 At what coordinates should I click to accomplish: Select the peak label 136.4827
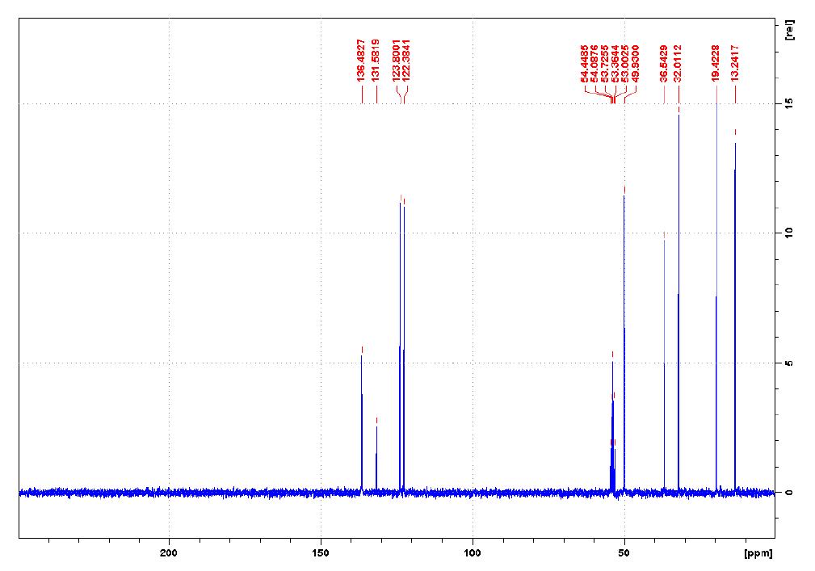pyautogui.click(x=362, y=63)
